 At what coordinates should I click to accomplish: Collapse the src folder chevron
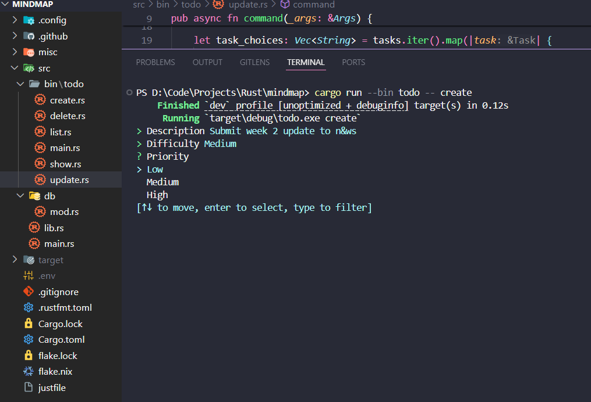click(15, 68)
